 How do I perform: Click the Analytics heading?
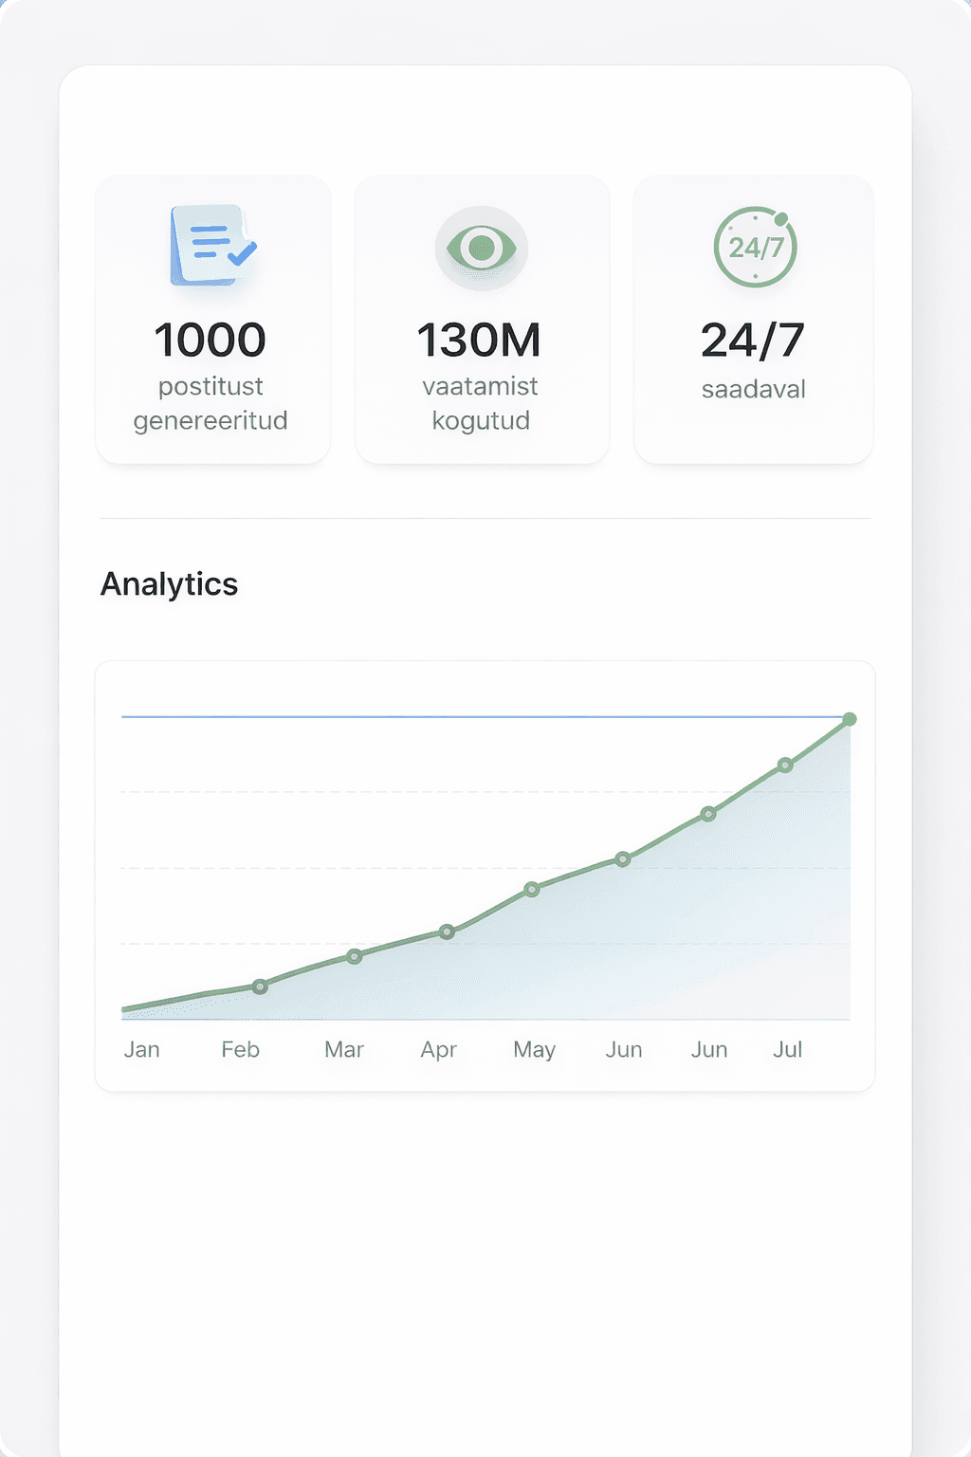170,584
